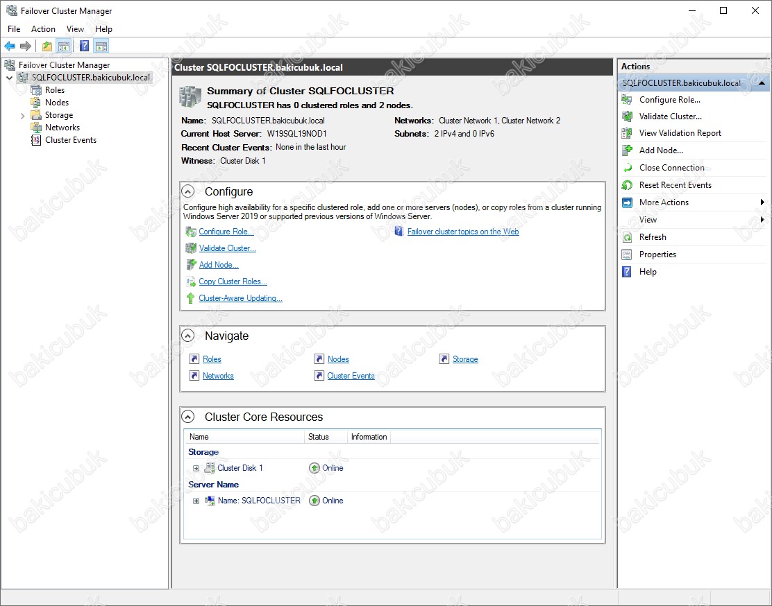The height and width of the screenshot is (606, 772).
Task: Open the View menu in menu bar
Action: 76,29
